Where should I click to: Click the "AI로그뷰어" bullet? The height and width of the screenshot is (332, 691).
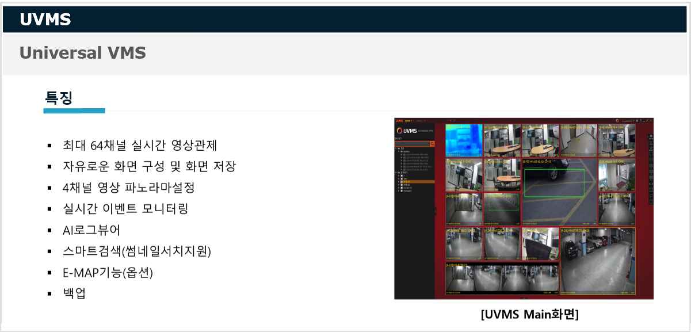[x=91, y=230]
